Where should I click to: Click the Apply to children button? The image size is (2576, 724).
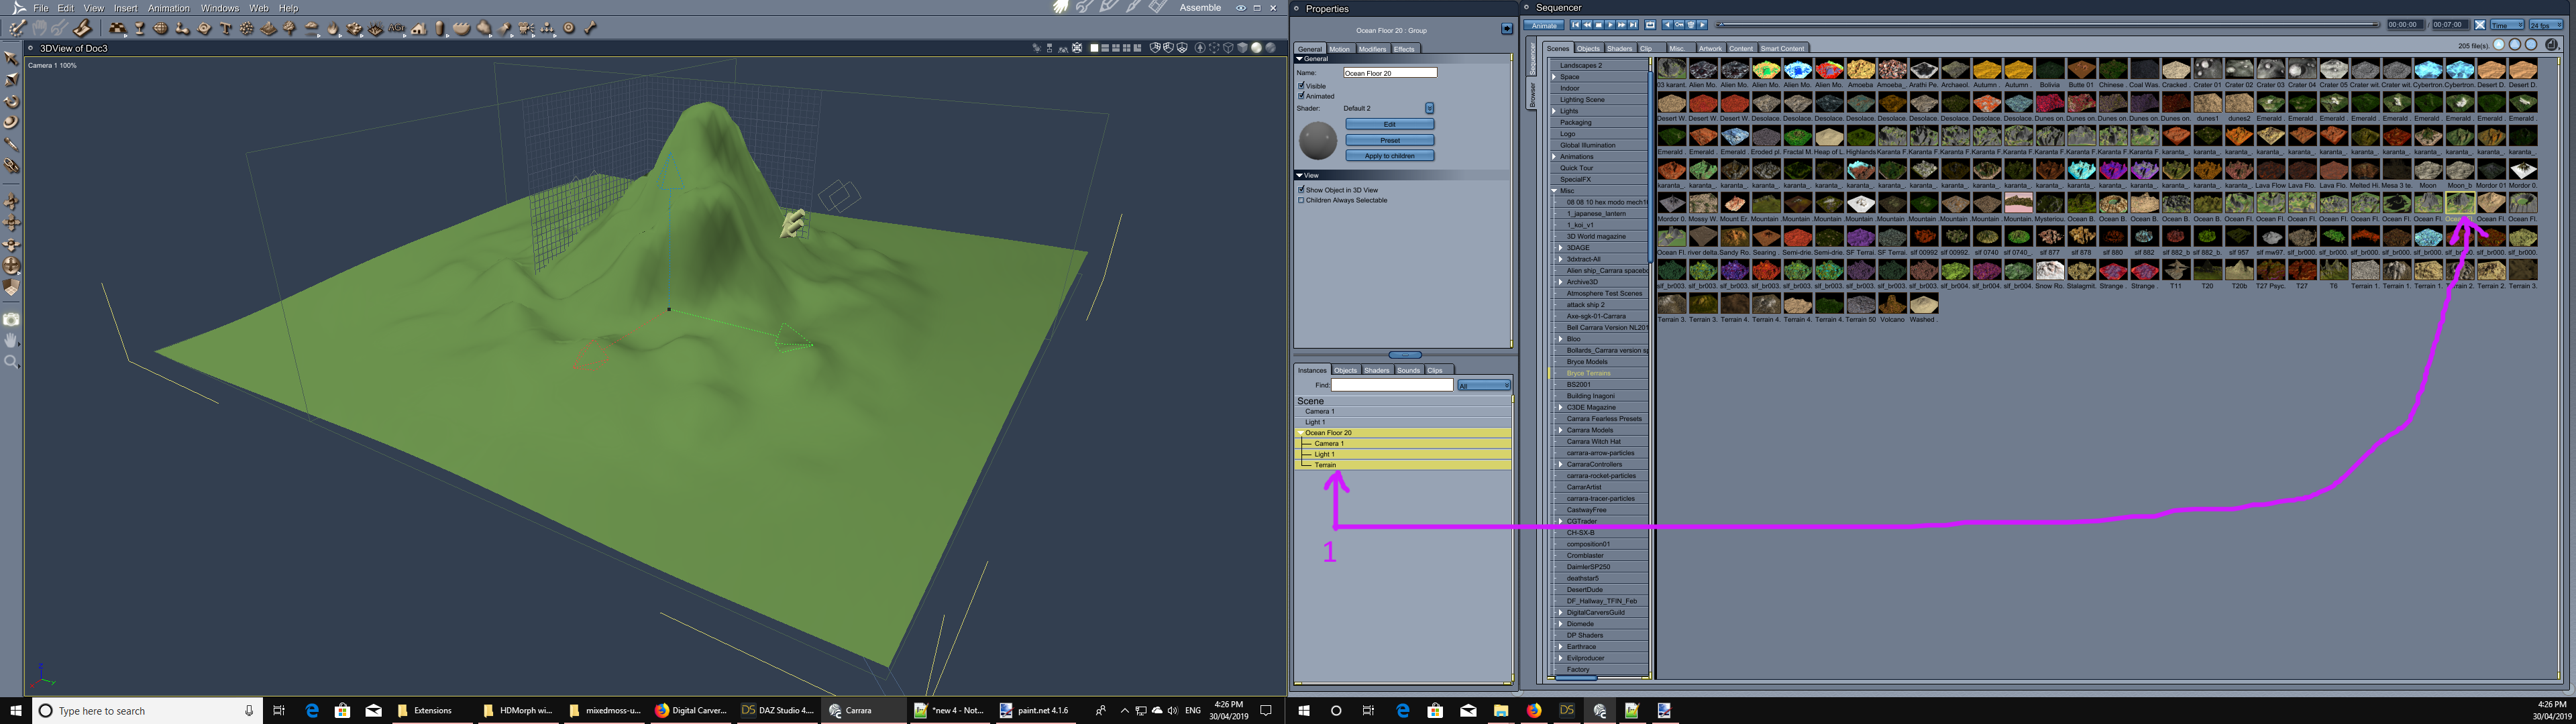point(1389,156)
